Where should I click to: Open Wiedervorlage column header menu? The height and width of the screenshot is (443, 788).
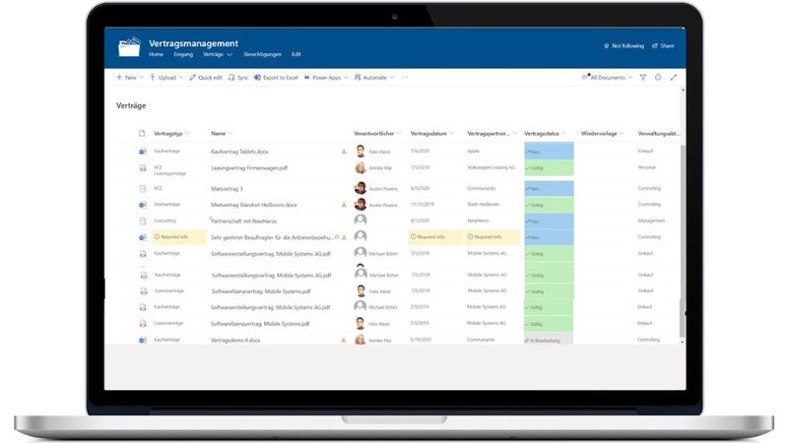click(602, 133)
